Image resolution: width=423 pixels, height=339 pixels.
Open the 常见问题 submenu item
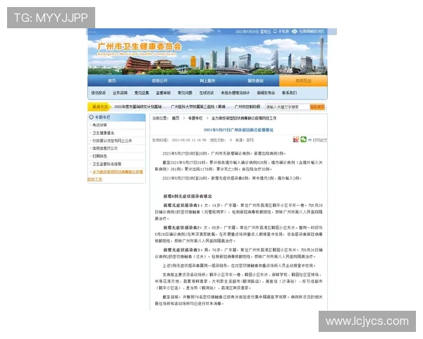click(x=185, y=93)
